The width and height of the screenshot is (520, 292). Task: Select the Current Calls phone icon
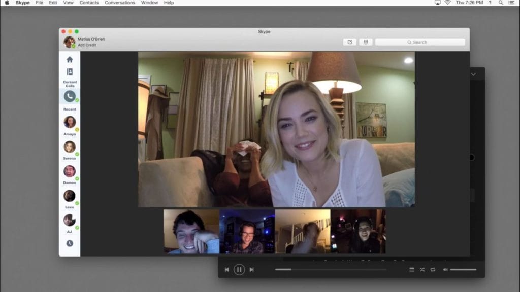pyautogui.click(x=69, y=96)
